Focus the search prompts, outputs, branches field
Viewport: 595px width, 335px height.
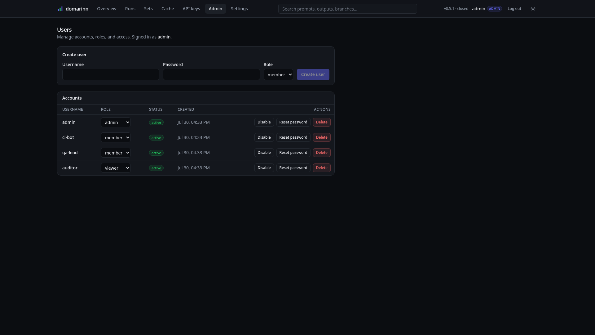tap(347, 9)
